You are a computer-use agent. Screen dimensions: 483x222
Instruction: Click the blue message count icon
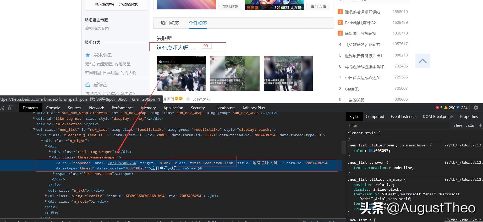(x=458, y=107)
